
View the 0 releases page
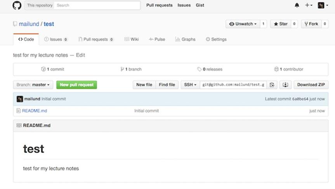click(x=210, y=69)
